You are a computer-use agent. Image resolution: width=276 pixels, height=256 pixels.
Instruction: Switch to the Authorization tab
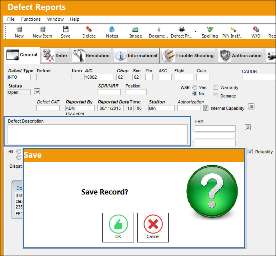click(240, 56)
